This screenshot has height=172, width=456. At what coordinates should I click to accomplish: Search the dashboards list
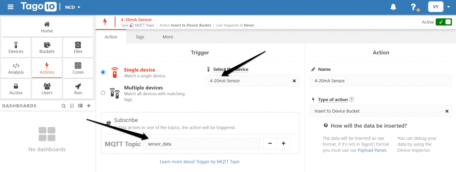coord(64,106)
